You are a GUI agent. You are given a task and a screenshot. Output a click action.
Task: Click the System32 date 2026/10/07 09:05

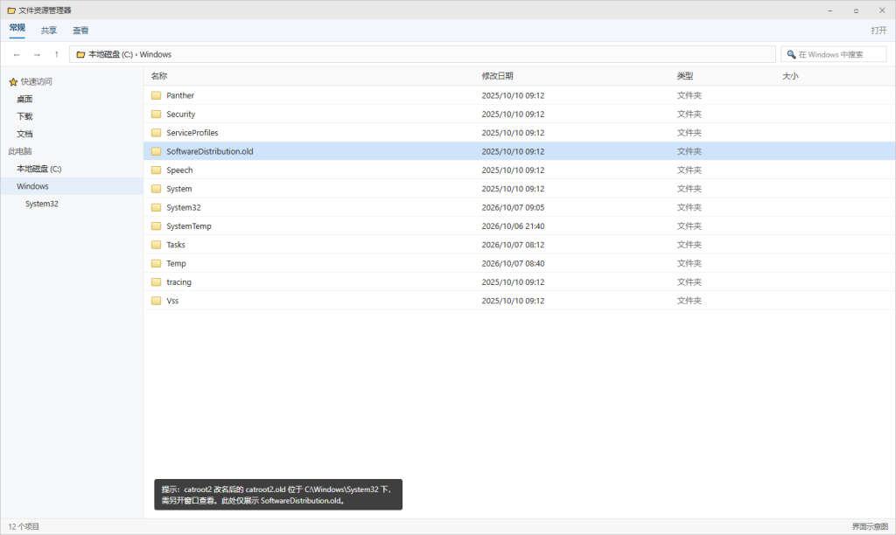click(513, 208)
